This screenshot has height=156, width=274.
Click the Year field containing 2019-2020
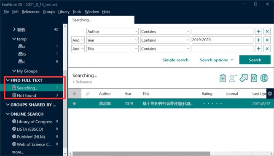[x=223, y=40]
